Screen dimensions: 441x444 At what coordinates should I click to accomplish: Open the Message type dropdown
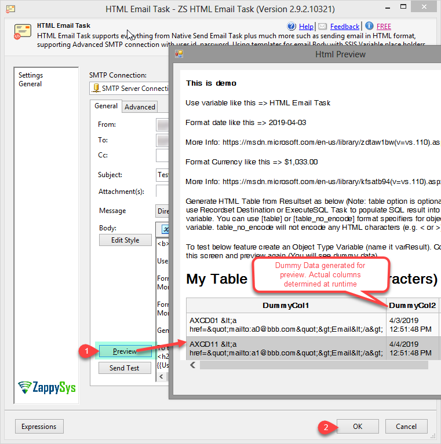tap(162, 211)
